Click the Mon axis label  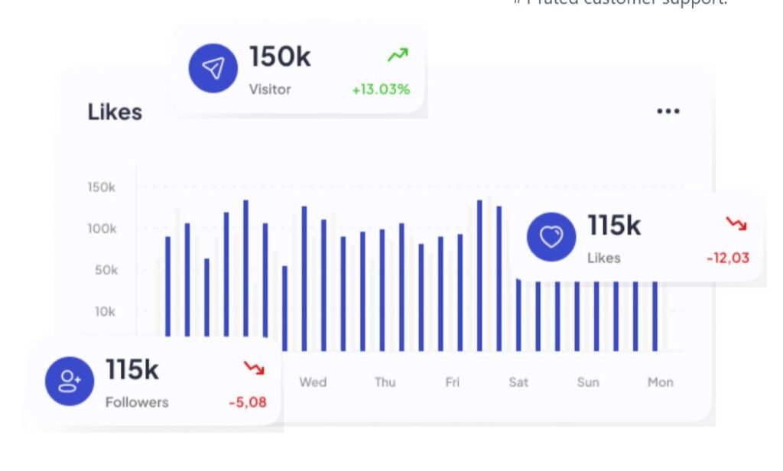(660, 382)
